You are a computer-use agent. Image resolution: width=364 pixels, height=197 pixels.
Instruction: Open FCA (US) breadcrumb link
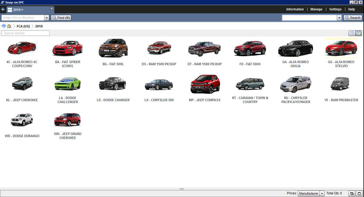click(23, 26)
